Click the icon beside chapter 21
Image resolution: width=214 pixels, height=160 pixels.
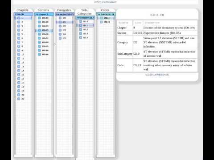[x=19, y=99]
